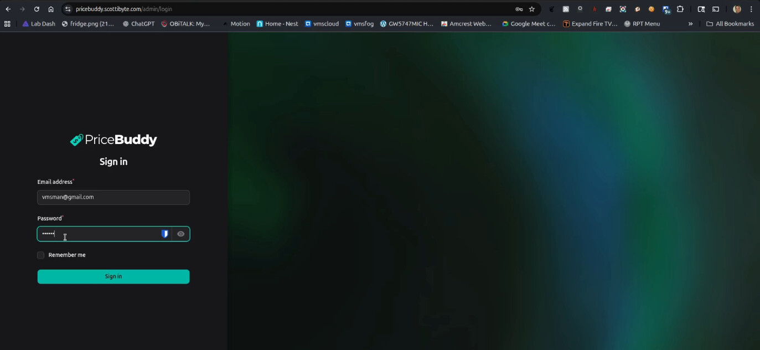Image resolution: width=760 pixels, height=350 pixels.
Task: Click the Bitwarden shield icon in password field
Action: tap(164, 234)
